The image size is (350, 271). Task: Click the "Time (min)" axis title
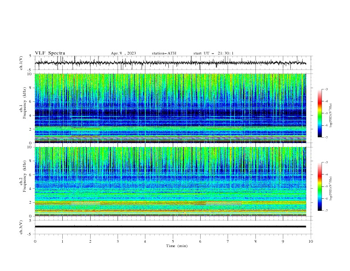pos(177,246)
